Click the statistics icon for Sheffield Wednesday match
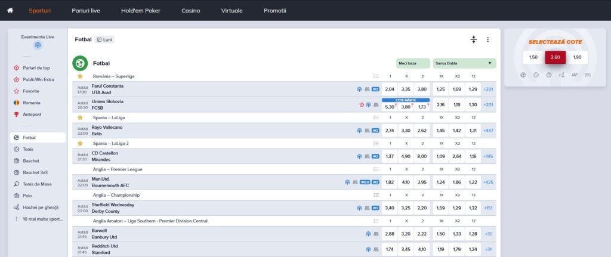The height and width of the screenshot is (257, 611). click(367, 208)
